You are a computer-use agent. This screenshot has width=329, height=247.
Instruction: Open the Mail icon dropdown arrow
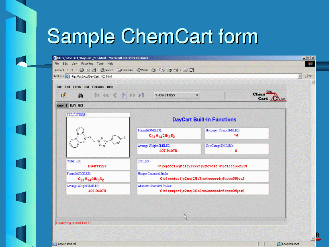[165, 70]
